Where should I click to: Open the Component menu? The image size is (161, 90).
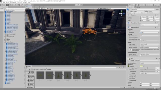tap(19, 3)
